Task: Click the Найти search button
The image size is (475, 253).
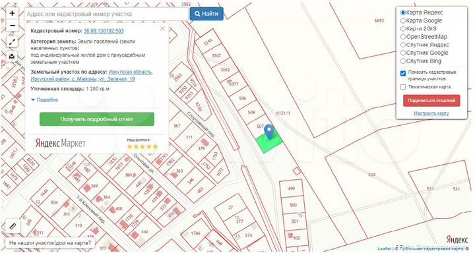Action: click(x=206, y=14)
